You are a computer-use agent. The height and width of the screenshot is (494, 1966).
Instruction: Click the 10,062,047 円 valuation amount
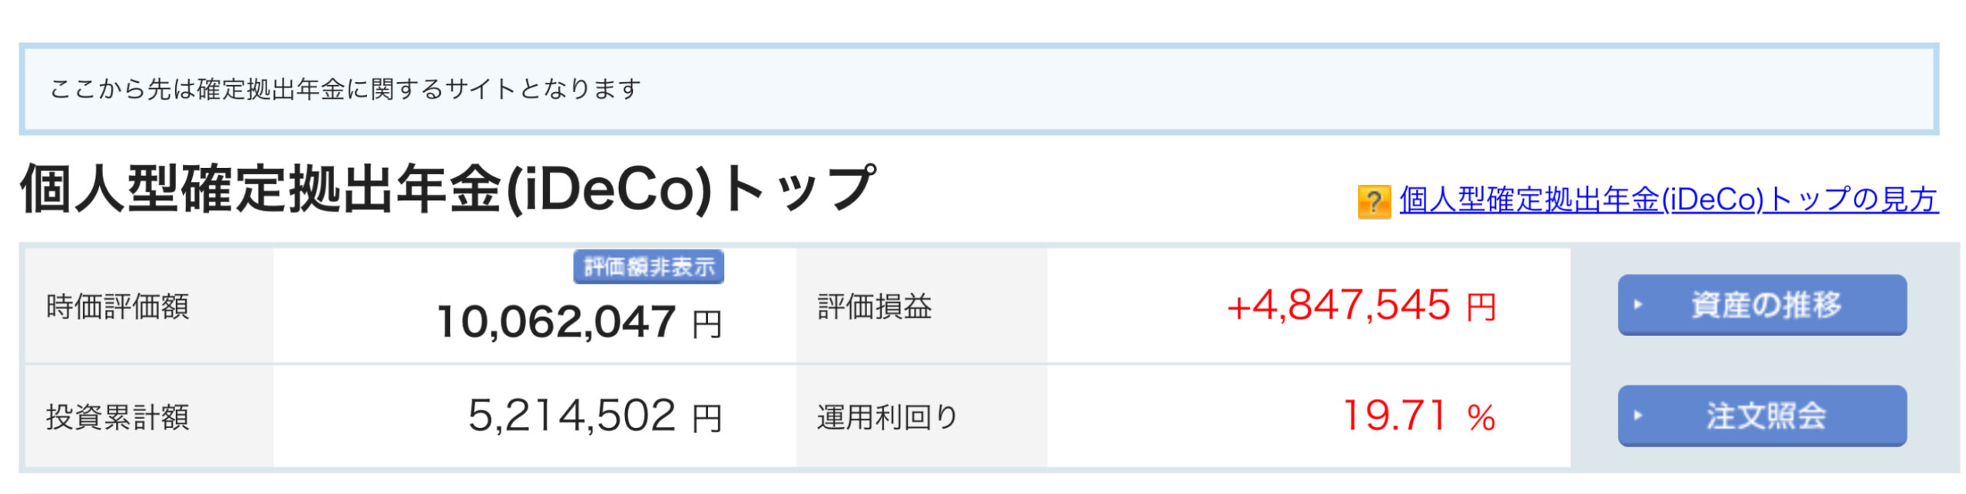coord(580,321)
